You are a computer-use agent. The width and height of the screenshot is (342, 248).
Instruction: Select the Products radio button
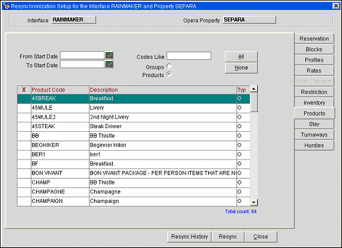click(x=169, y=74)
